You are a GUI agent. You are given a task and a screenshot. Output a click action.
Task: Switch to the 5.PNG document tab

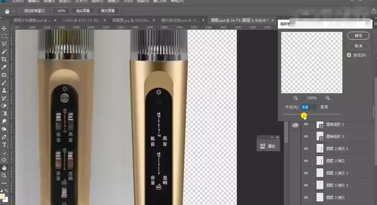pyautogui.click(x=81, y=21)
